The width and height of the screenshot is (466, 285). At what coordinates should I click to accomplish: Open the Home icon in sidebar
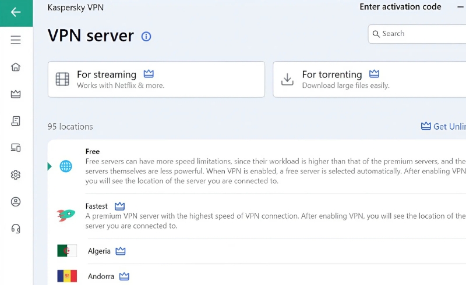[x=16, y=67]
